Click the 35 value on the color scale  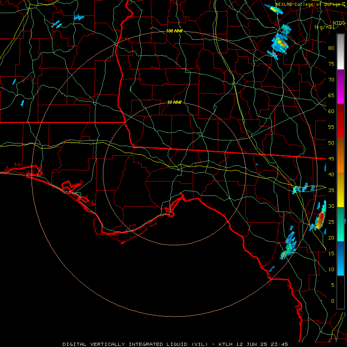coord(331,190)
